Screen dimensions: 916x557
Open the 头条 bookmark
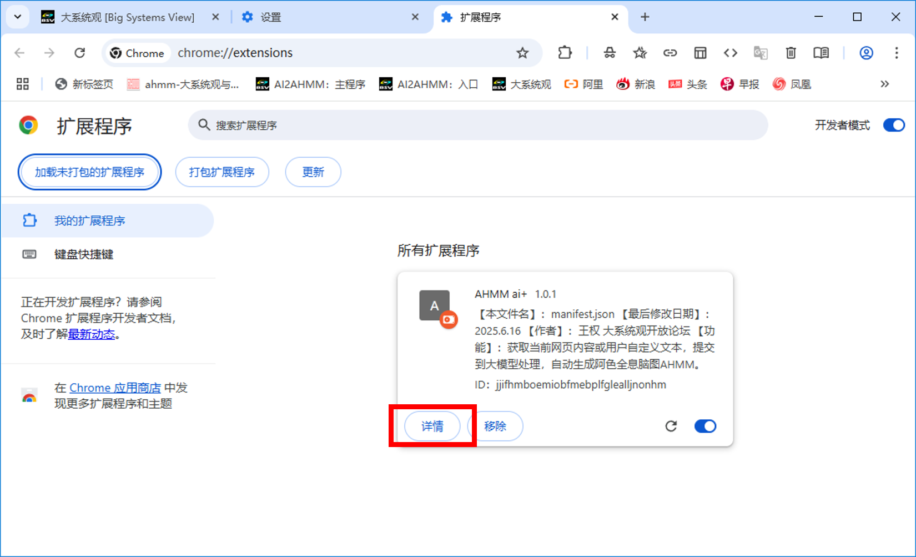coord(688,84)
